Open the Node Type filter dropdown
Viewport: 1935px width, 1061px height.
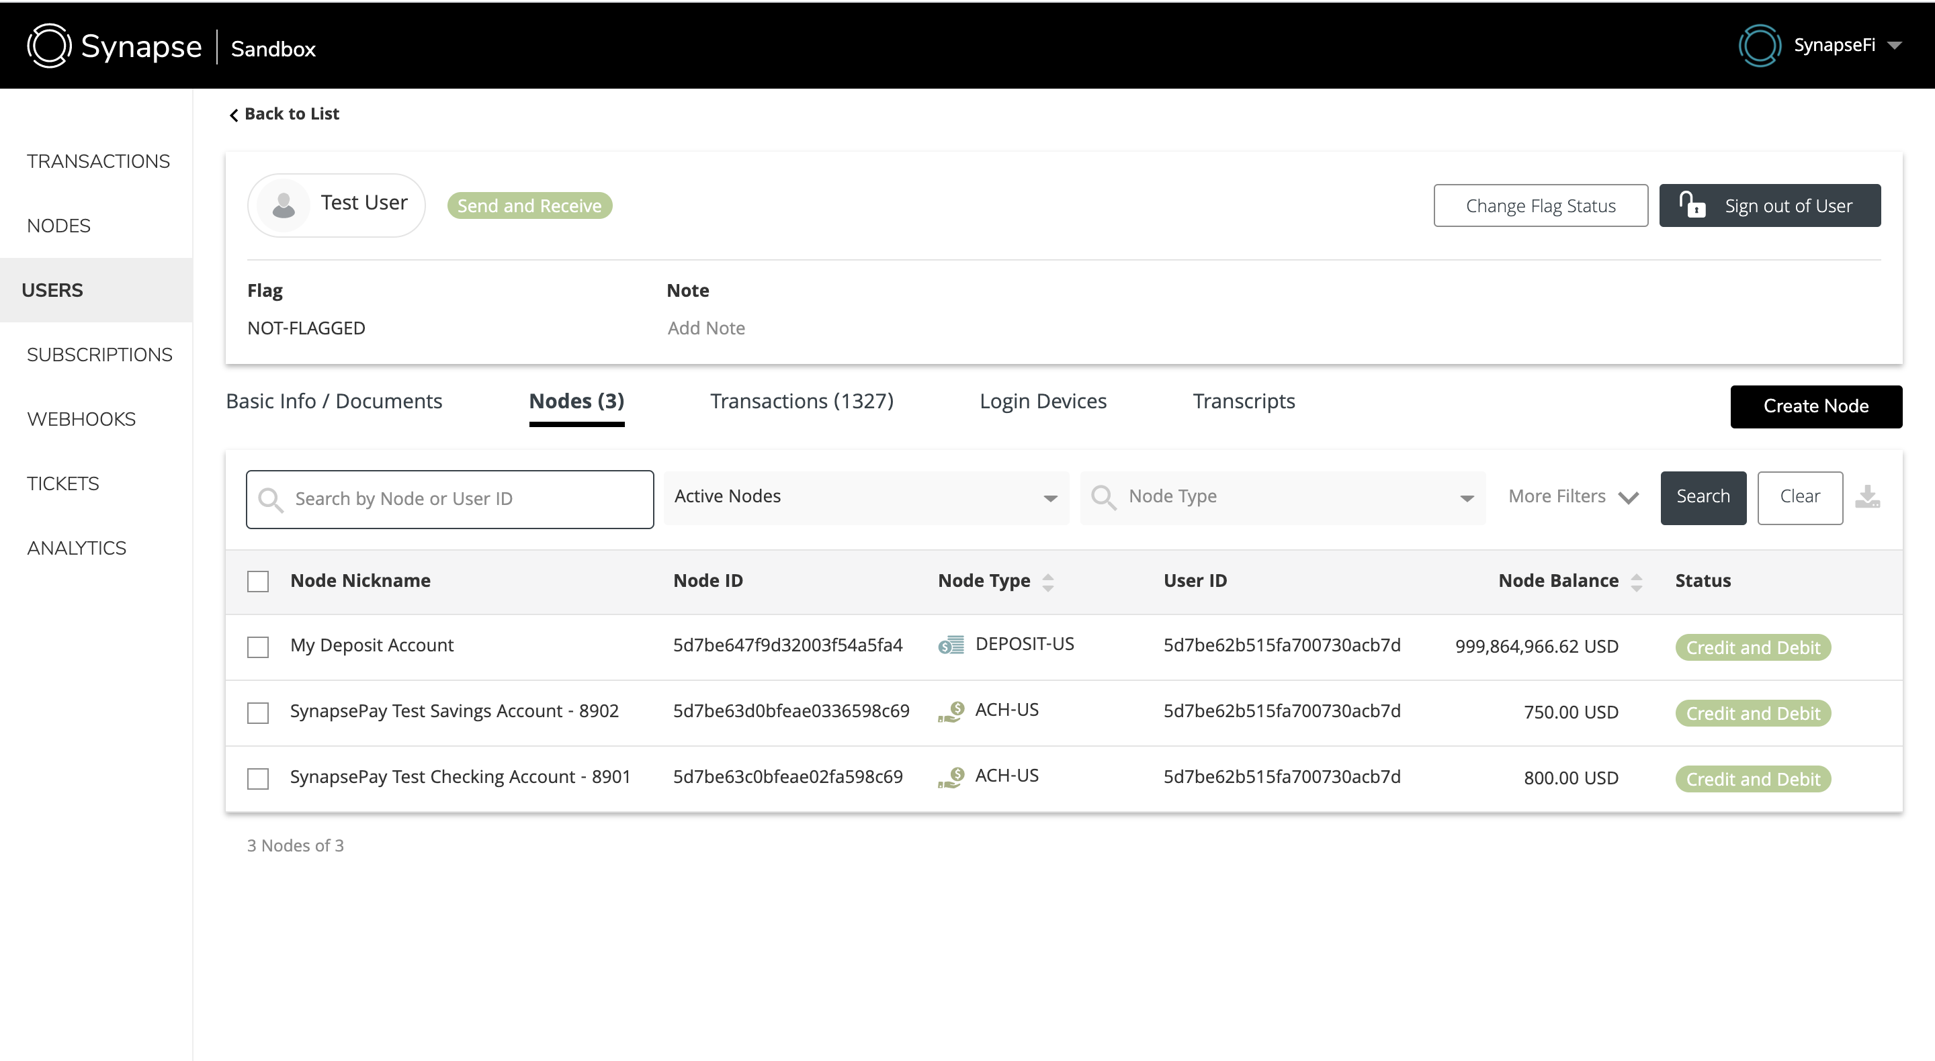[1282, 497]
